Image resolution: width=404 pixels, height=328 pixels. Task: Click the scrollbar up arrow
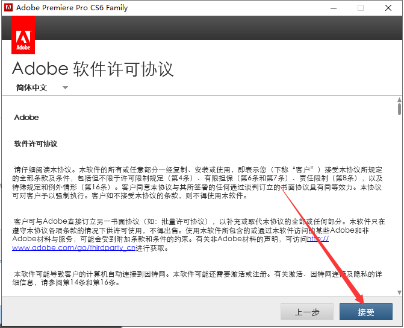(x=399, y=99)
